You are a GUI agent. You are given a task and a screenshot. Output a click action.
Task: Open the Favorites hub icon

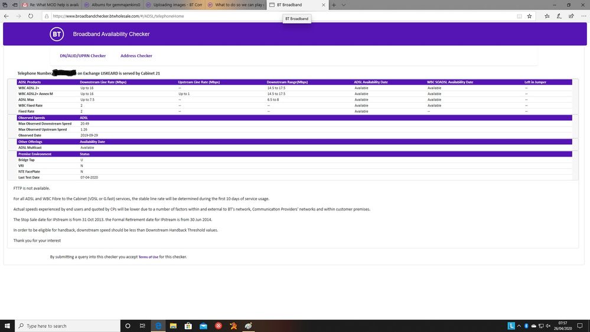pos(547,16)
